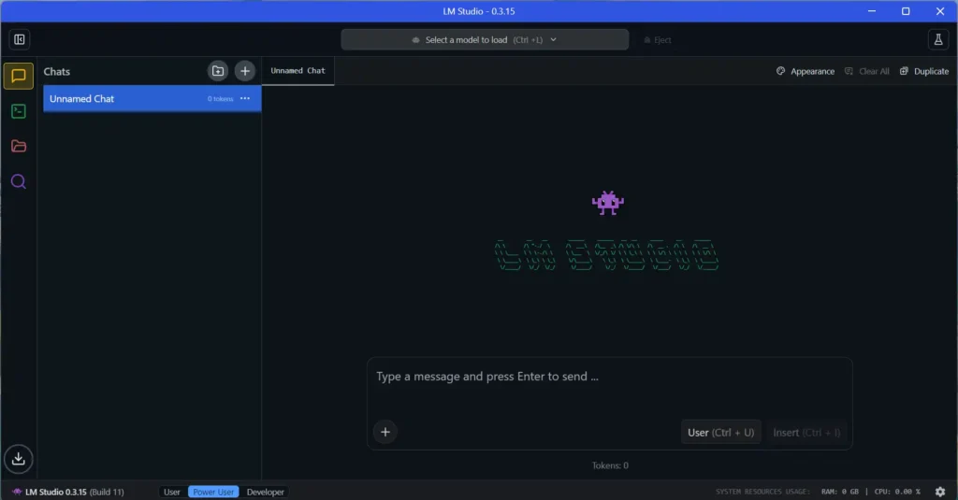Duplicate the current chat
The width and height of the screenshot is (958, 500).
tap(923, 71)
